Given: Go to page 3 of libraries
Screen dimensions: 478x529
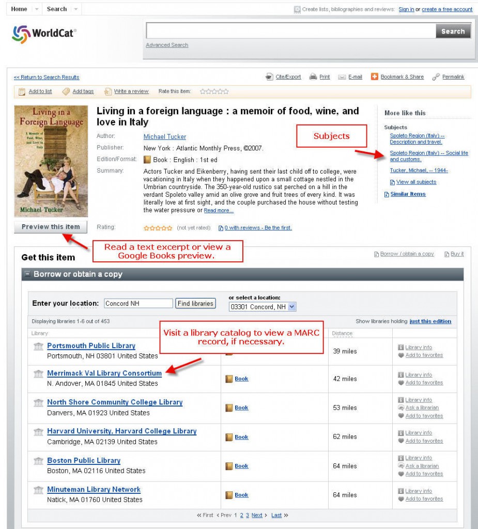Looking at the screenshot, I should coord(248,515).
